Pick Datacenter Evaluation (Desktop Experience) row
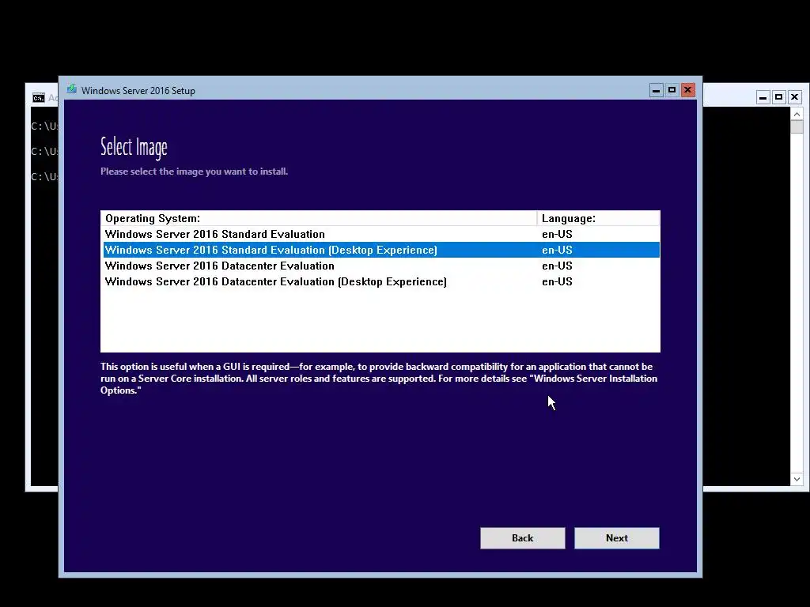 click(381, 282)
